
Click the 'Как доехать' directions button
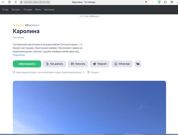(x=55, y=64)
